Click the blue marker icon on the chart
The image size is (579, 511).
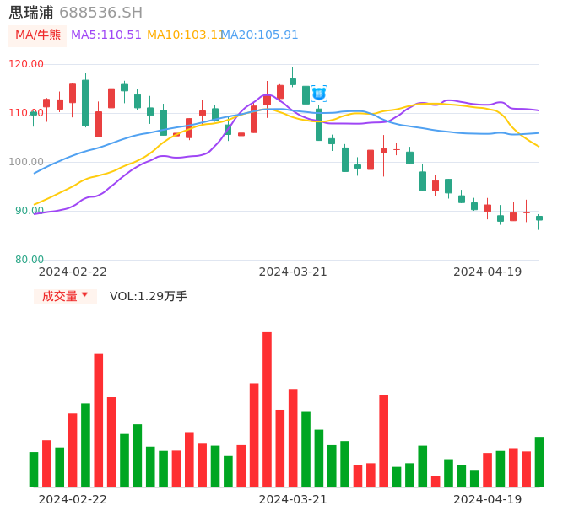pos(318,94)
